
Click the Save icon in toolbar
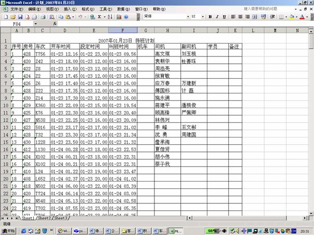click(x=20, y=17)
